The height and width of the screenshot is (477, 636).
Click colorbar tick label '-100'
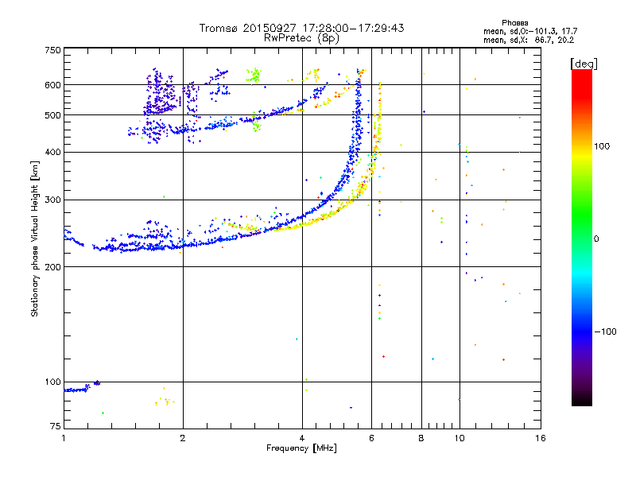point(605,332)
